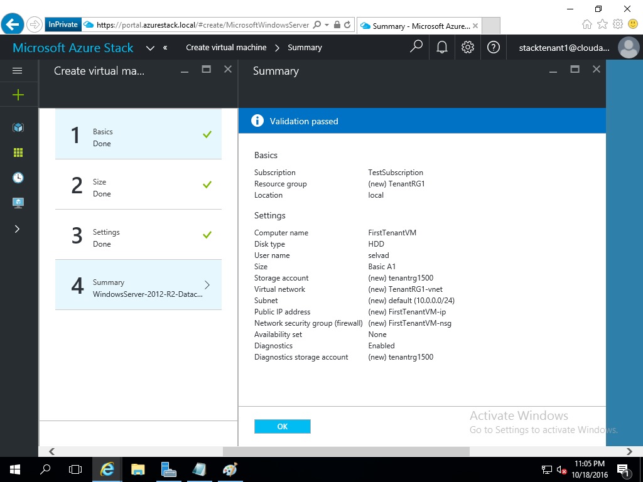This screenshot has height=482, width=643.
Task: Open the Recent clock icon in sidebar
Action: [18, 178]
